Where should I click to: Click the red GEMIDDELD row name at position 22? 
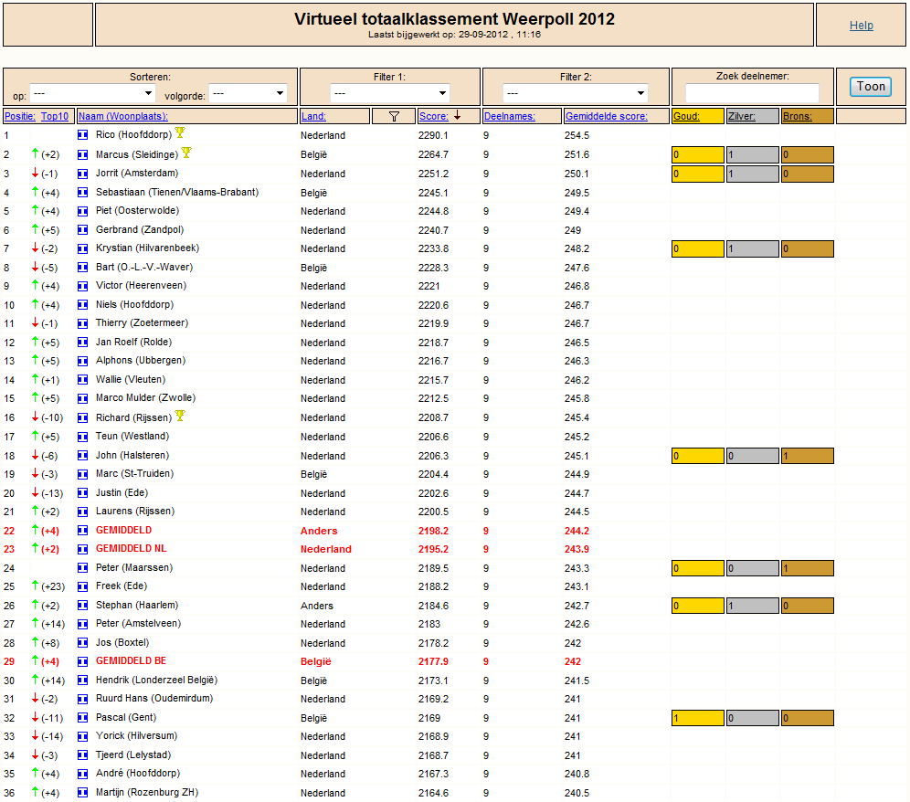123,530
